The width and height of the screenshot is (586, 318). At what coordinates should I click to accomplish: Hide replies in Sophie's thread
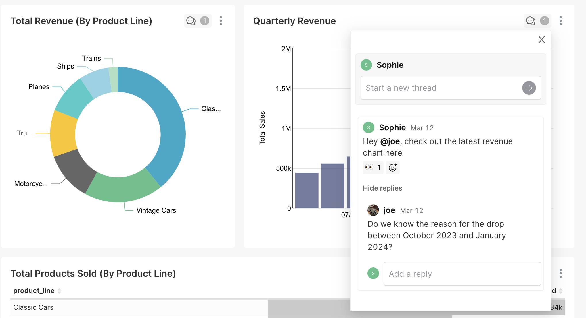382,188
